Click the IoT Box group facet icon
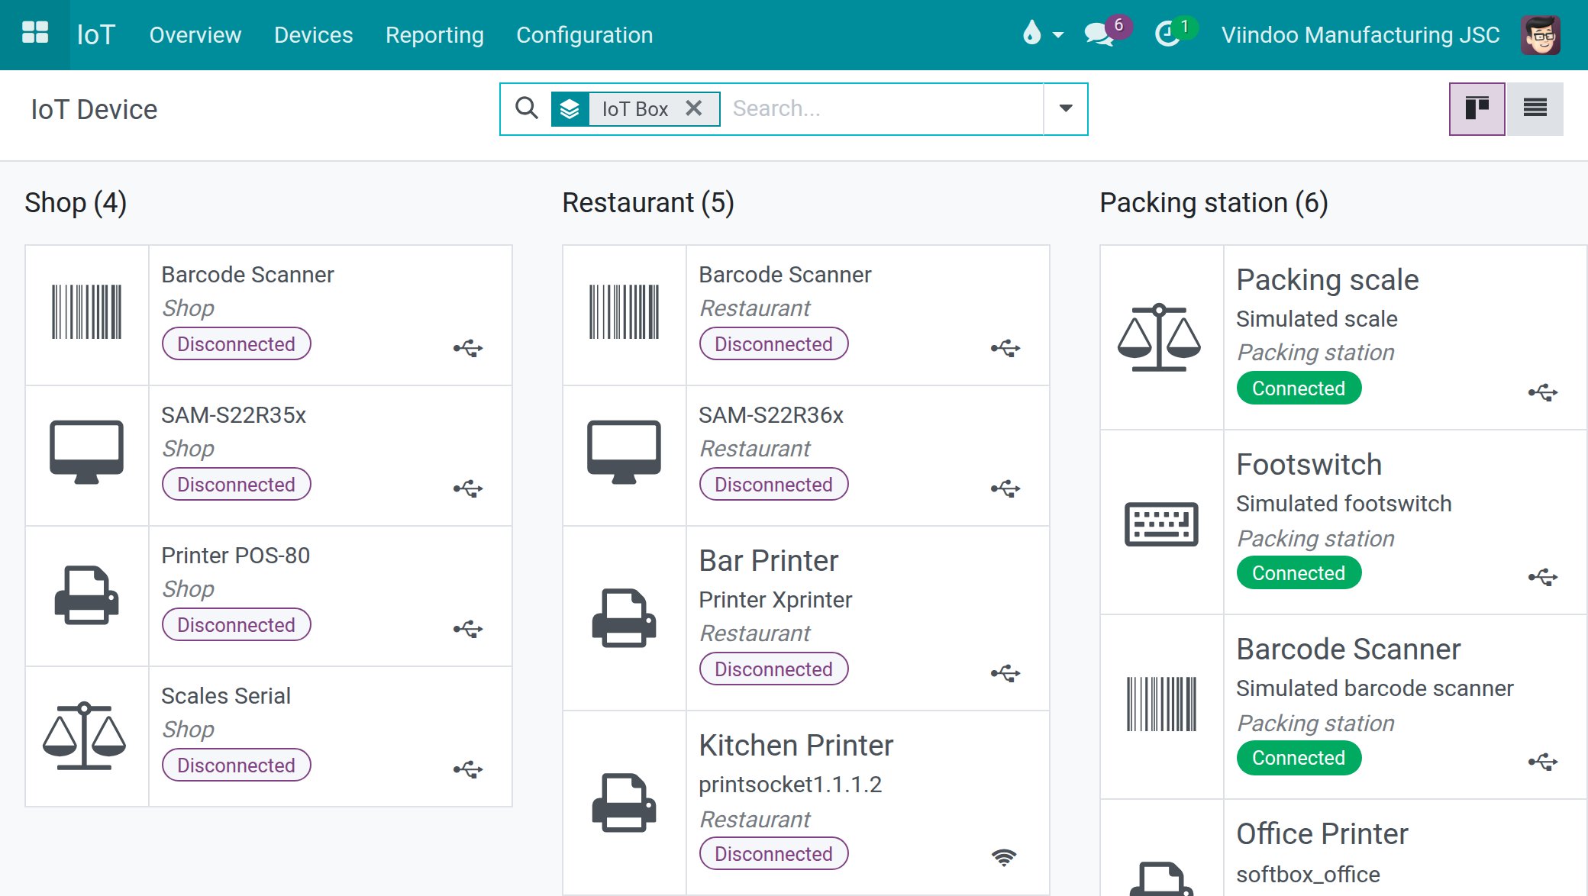Image resolution: width=1588 pixels, height=896 pixels. click(570, 109)
